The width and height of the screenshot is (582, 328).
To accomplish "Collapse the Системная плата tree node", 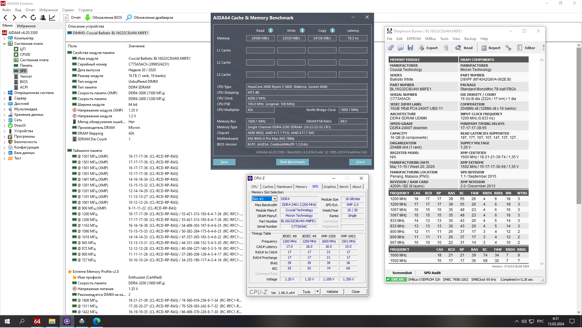I will tap(4, 44).
